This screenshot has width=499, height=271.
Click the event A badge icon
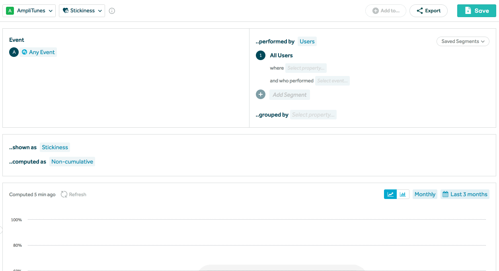(x=14, y=52)
